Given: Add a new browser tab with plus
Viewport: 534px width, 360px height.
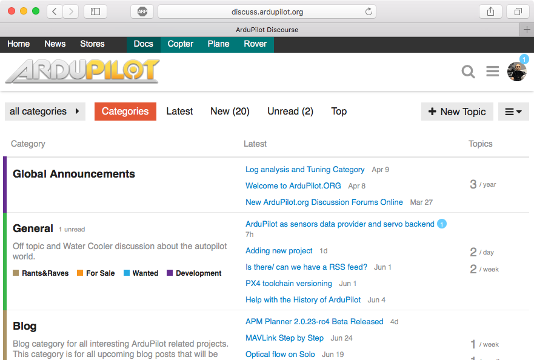Looking at the screenshot, I should [x=527, y=30].
